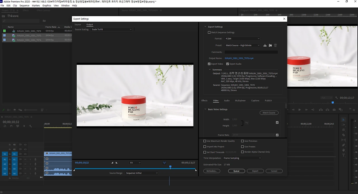Click output name NINJAV_S001_S001_T070.mp4 link

click(x=239, y=58)
